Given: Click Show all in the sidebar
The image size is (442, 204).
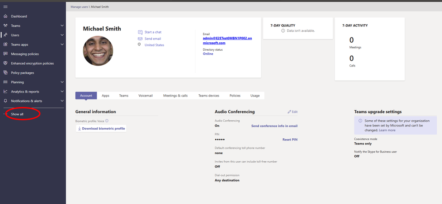Looking at the screenshot, I should coord(17,114).
